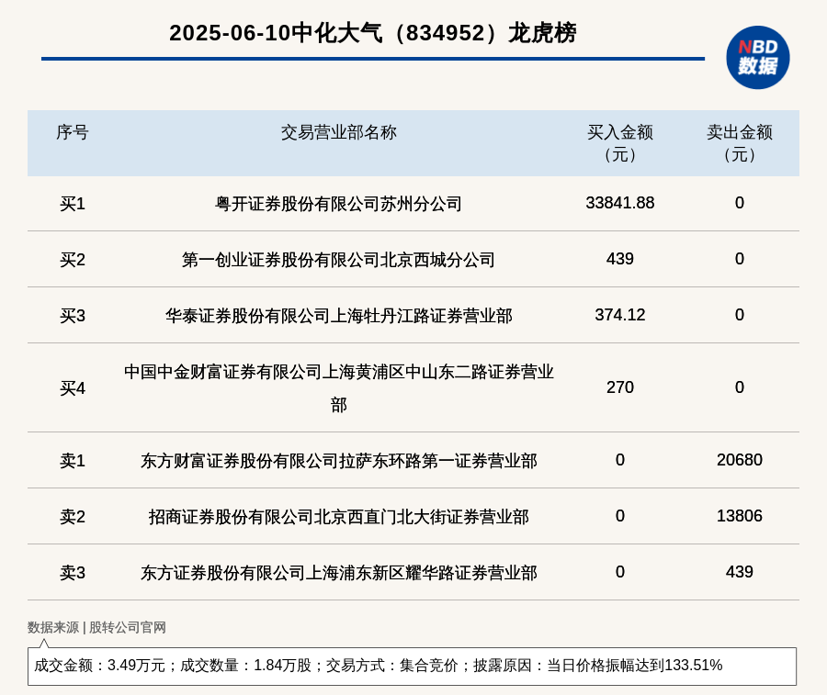Viewport: 827px width, 695px height.
Task: Click 招商证券 北京西直门北大街证券营业部
Action: pos(338,516)
